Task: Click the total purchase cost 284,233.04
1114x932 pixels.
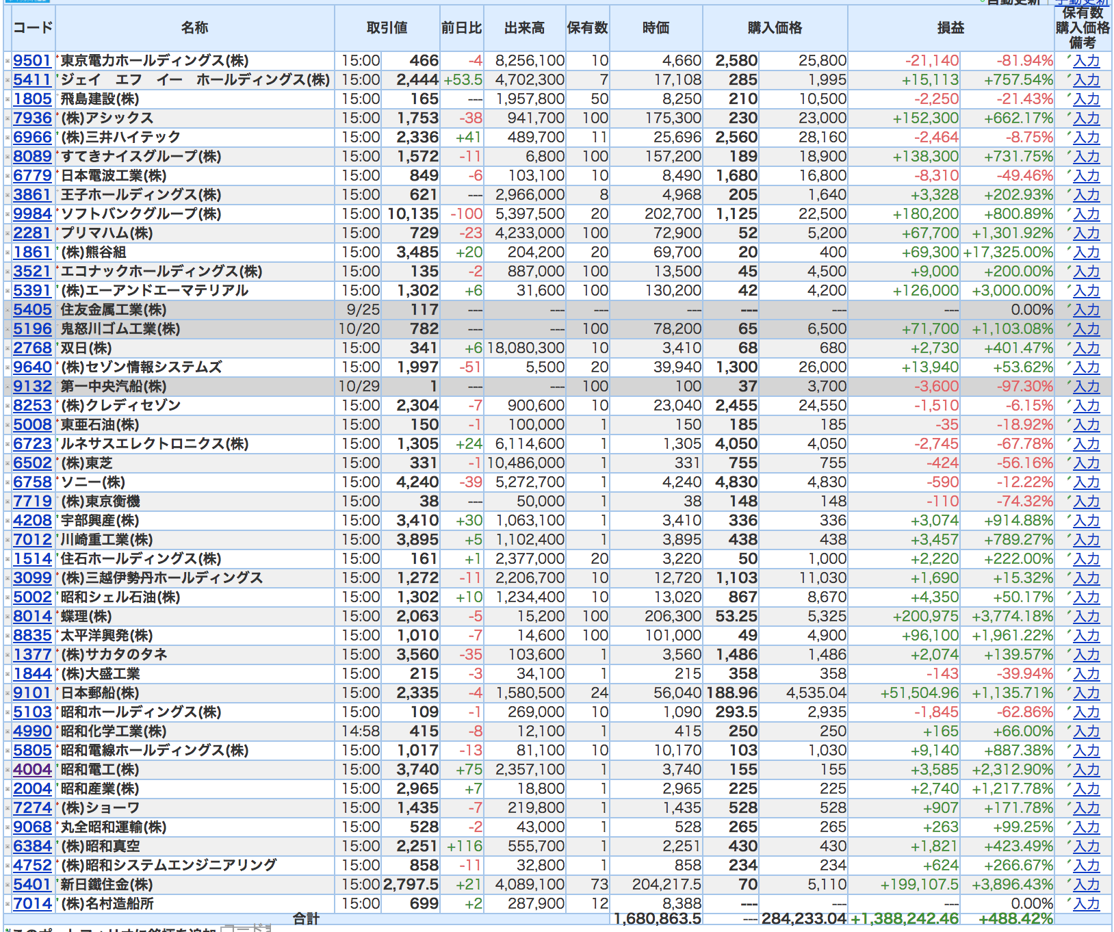Action: point(804,919)
